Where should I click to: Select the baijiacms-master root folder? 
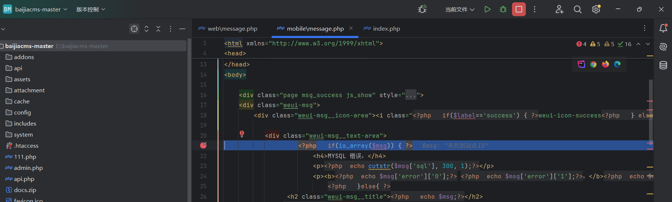(93, 46)
